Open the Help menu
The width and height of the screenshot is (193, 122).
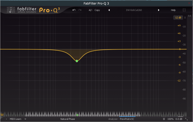coord(173,10)
